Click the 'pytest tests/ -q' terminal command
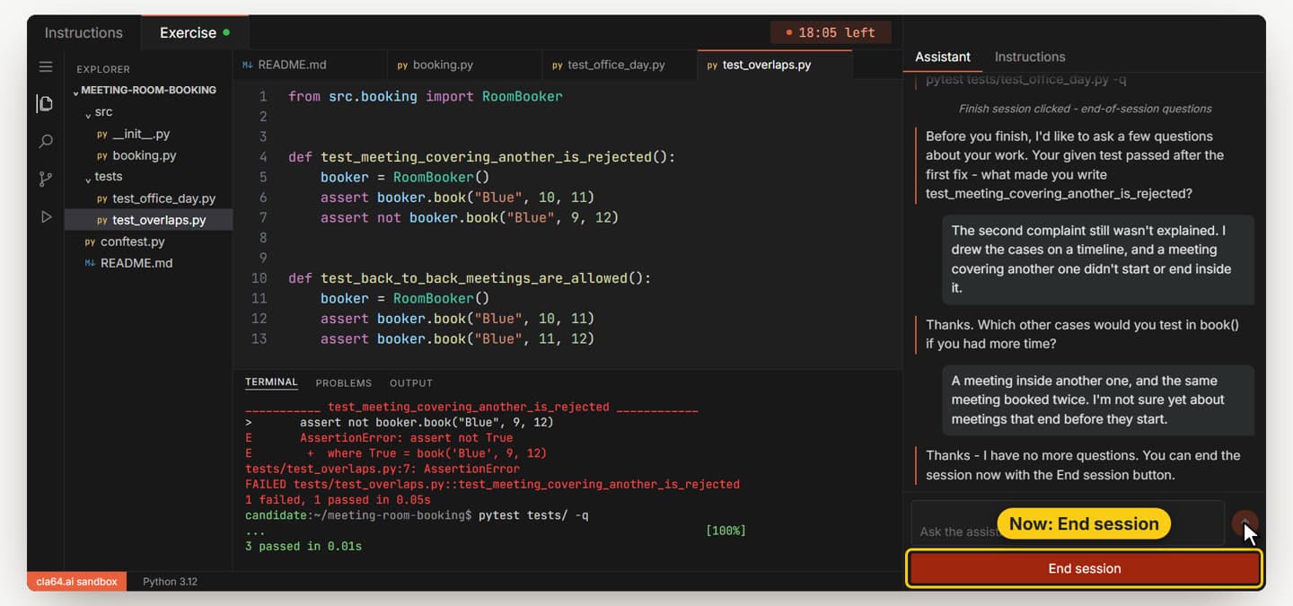 tap(533, 515)
